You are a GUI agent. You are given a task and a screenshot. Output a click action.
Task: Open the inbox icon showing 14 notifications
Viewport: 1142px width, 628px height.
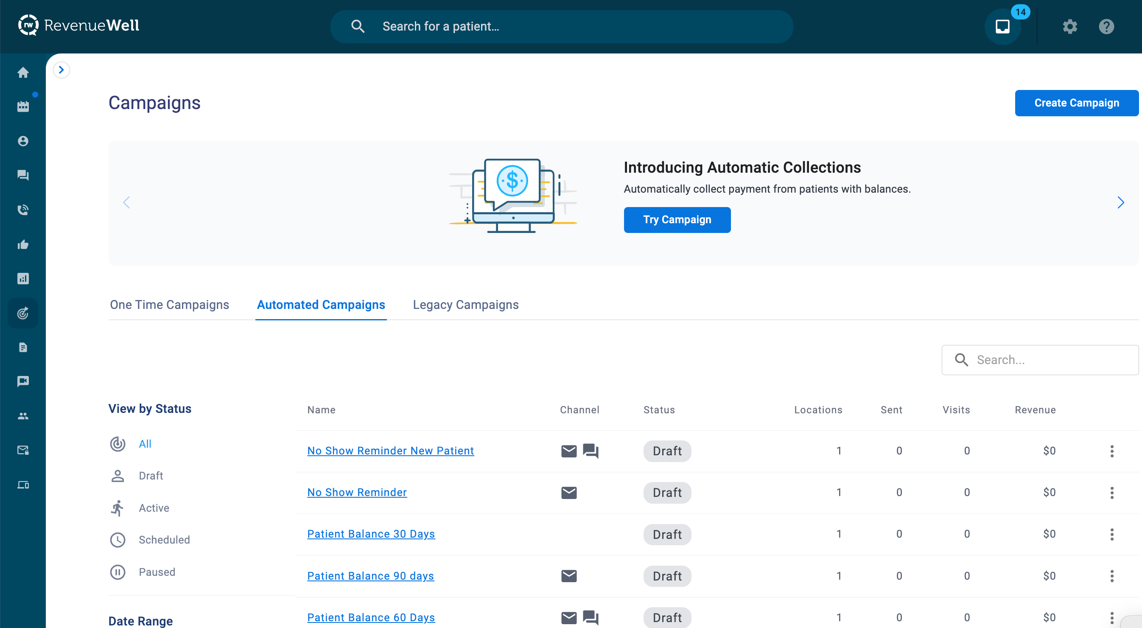tap(1003, 26)
